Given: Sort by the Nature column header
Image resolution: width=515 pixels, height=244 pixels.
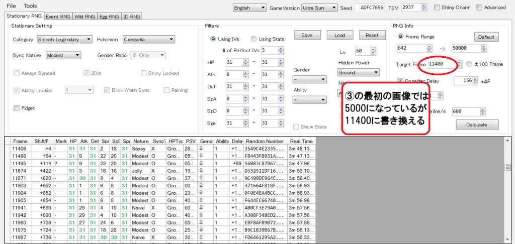Looking at the screenshot, I should click(x=141, y=141).
